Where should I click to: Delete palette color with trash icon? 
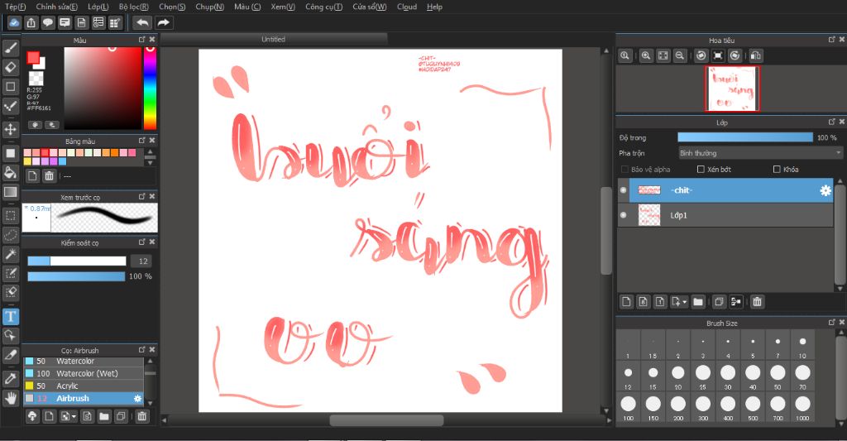pos(49,175)
